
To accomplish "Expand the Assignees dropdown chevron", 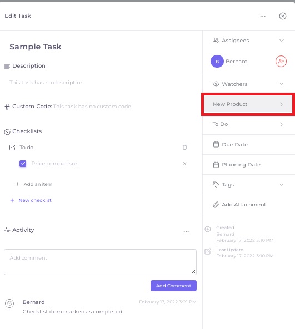I will 282,41.
